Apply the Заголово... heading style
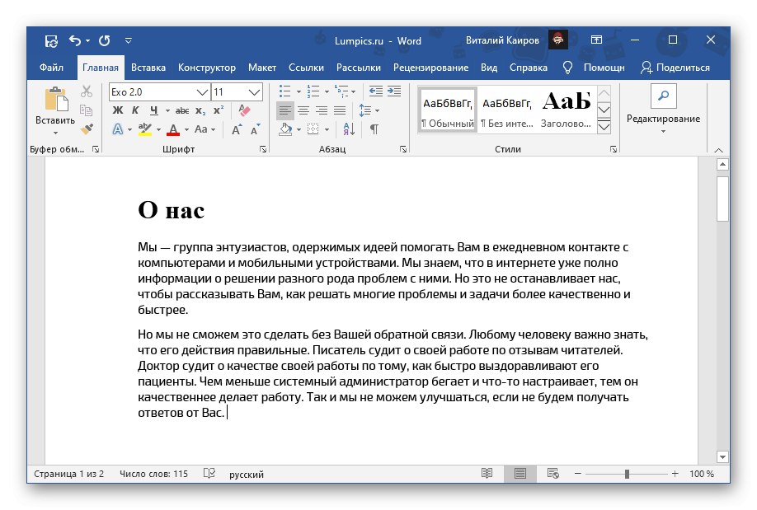Viewport: 757px width, 510px height. coord(566,110)
